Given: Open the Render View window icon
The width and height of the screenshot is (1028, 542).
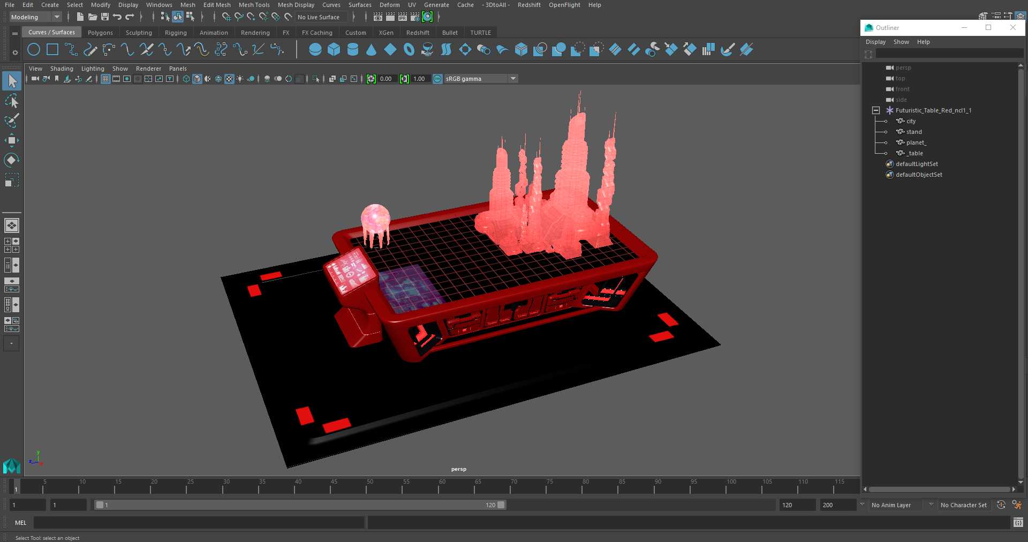Looking at the screenshot, I should 378,17.
